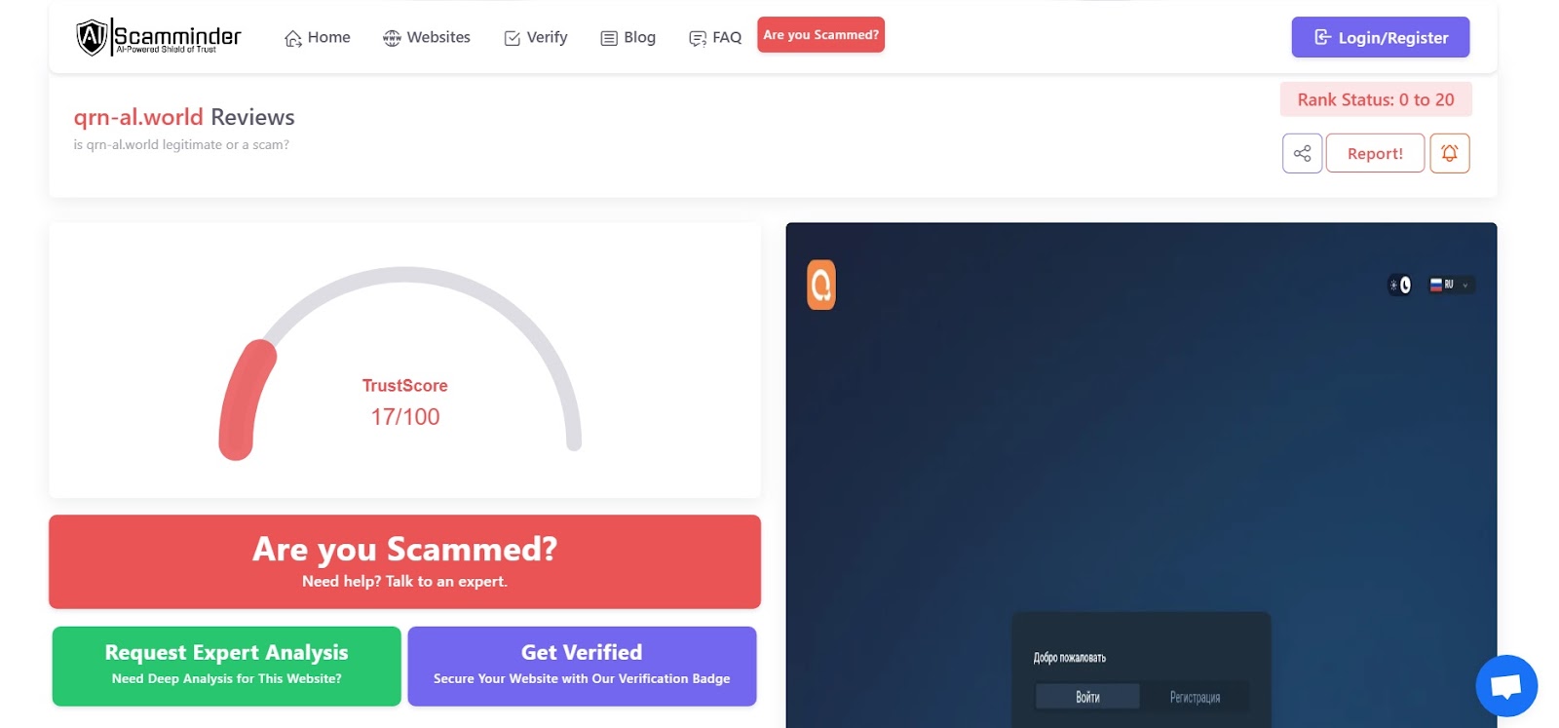1559x728 pixels.
Task: Open the live chat bubble
Action: [x=1506, y=686]
